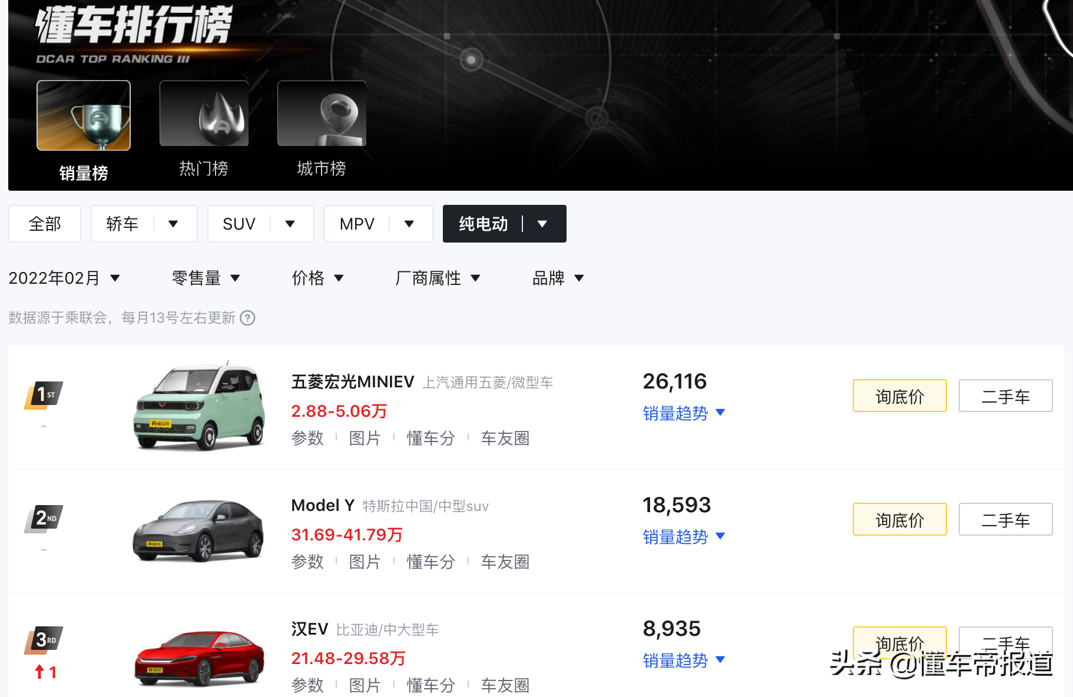Open the red 汉EV car photo
Viewport: 1073px width, 697px height.
199,658
